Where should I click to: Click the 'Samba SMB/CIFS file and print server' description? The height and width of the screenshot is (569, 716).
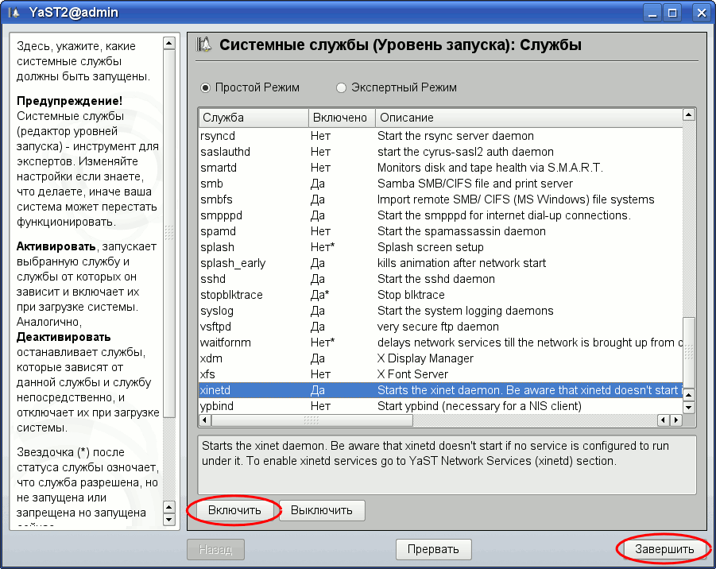(475, 184)
